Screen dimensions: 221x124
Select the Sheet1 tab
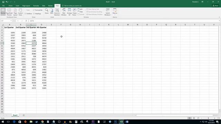tap(15, 115)
